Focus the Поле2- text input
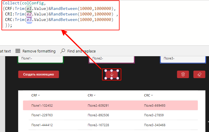209x132 pixels. click(x=111, y=59)
